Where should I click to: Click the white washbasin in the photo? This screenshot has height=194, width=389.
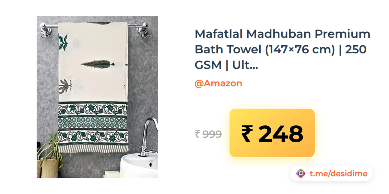tap(140, 166)
